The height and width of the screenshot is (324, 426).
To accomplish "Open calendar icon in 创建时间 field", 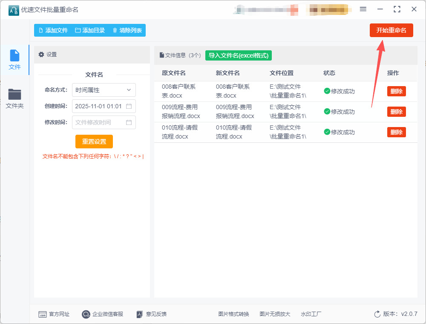I will 129,106.
